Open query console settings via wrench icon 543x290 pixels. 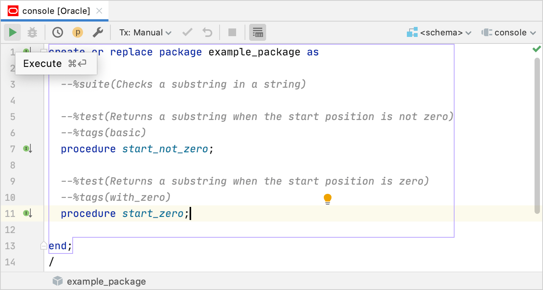pyautogui.click(x=98, y=32)
